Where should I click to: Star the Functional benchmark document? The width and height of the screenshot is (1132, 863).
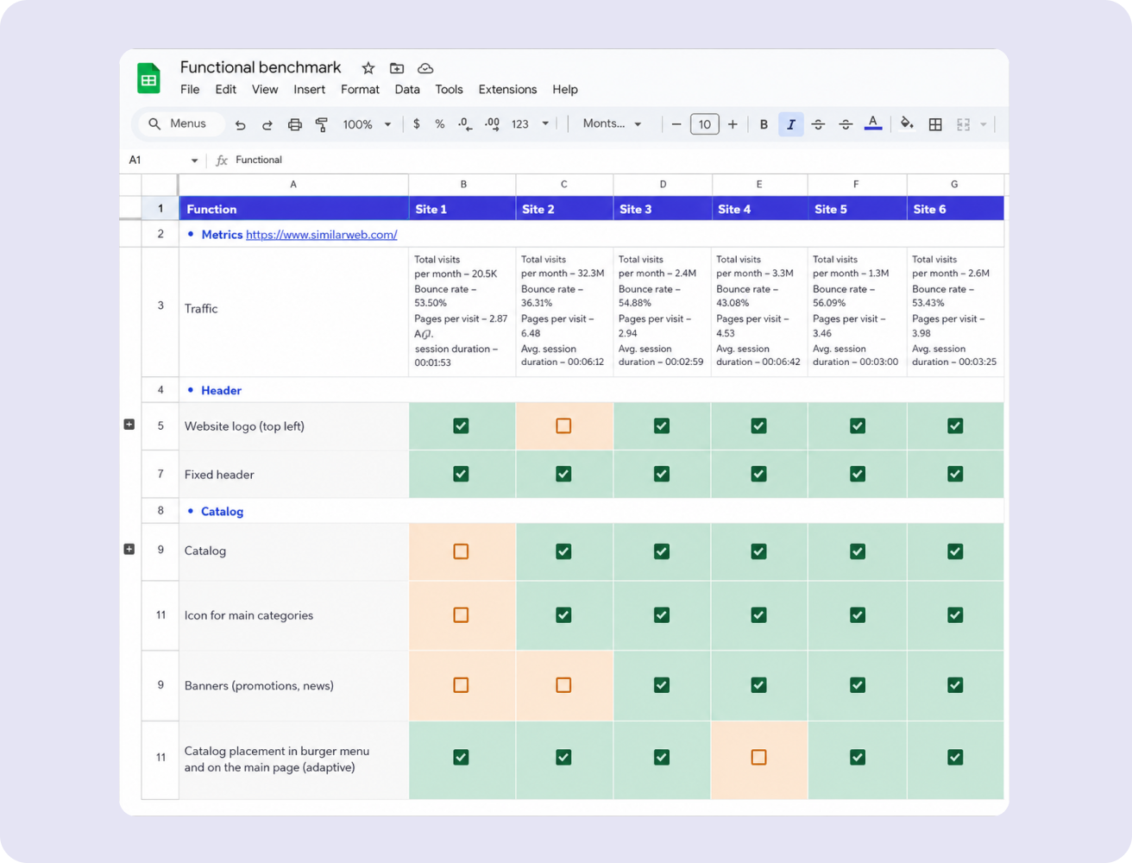tap(368, 68)
